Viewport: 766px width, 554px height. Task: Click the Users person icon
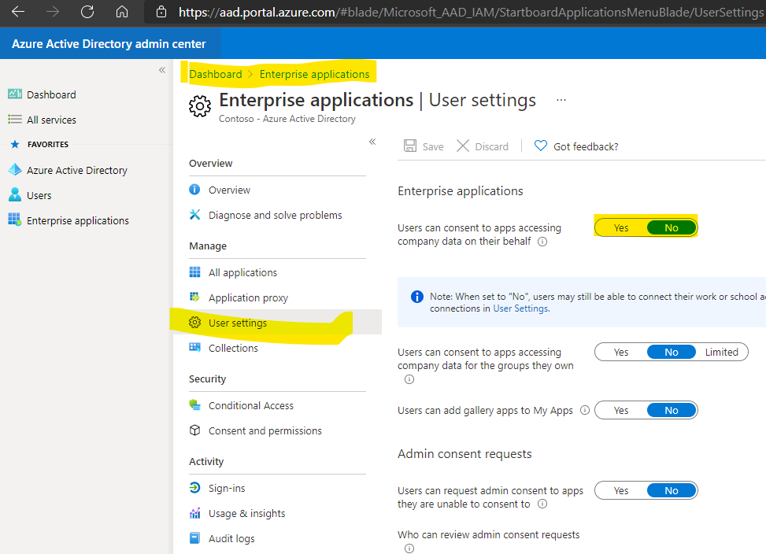click(x=15, y=195)
